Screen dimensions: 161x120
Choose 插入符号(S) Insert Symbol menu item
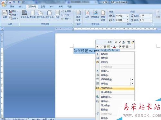115,92
